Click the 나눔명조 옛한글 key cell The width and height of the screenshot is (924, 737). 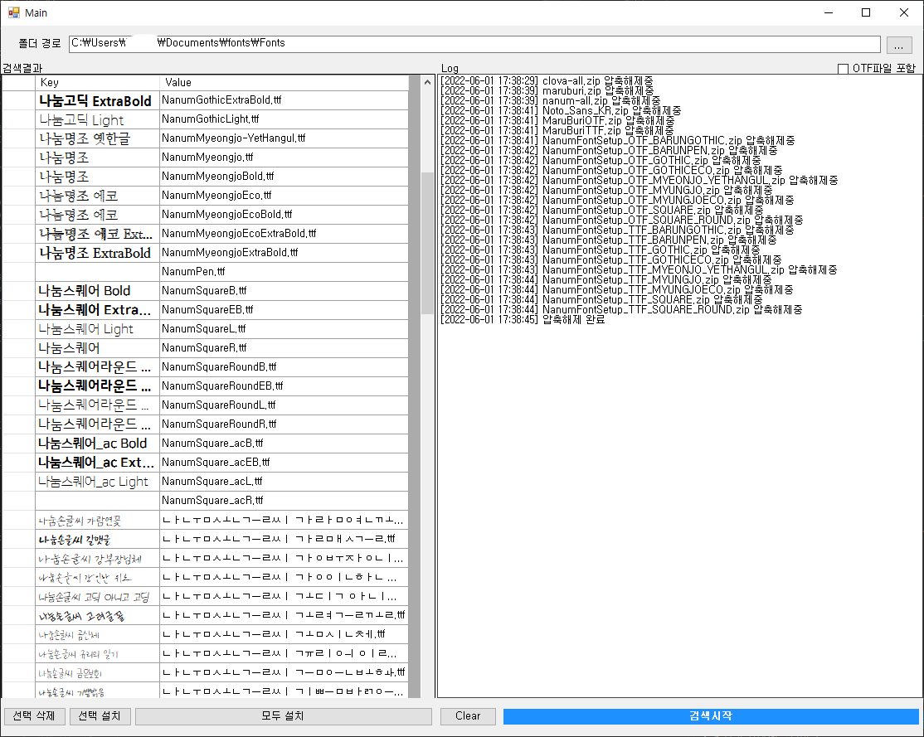pyautogui.click(x=97, y=138)
